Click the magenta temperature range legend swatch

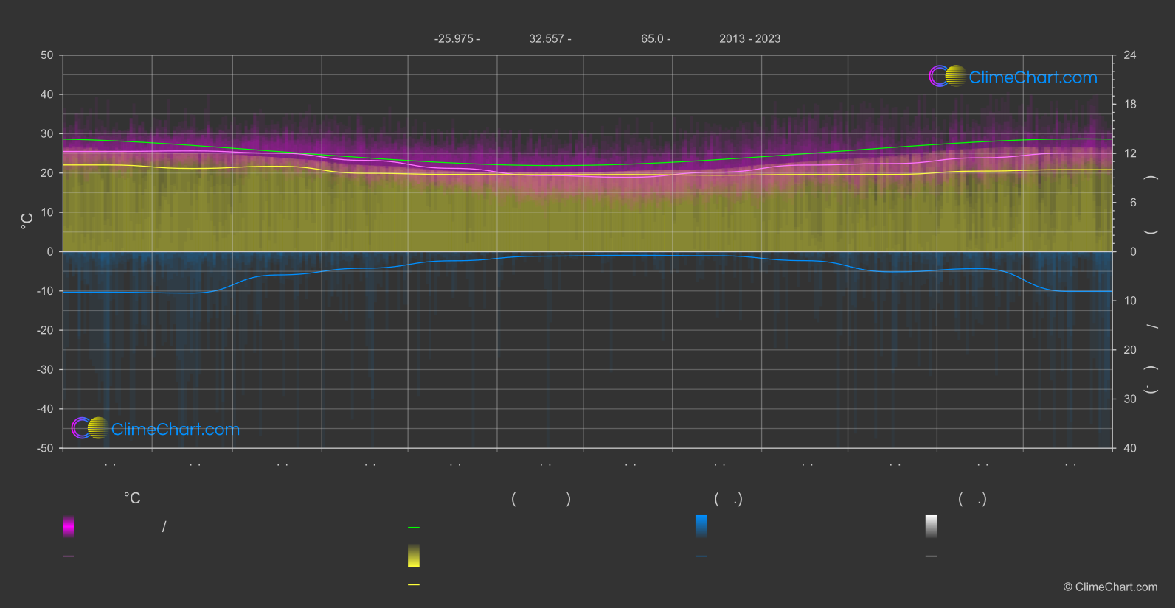(x=69, y=526)
